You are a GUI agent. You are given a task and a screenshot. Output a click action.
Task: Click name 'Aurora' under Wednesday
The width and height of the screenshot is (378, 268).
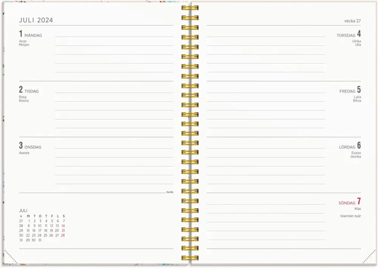pyautogui.click(x=24, y=153)
